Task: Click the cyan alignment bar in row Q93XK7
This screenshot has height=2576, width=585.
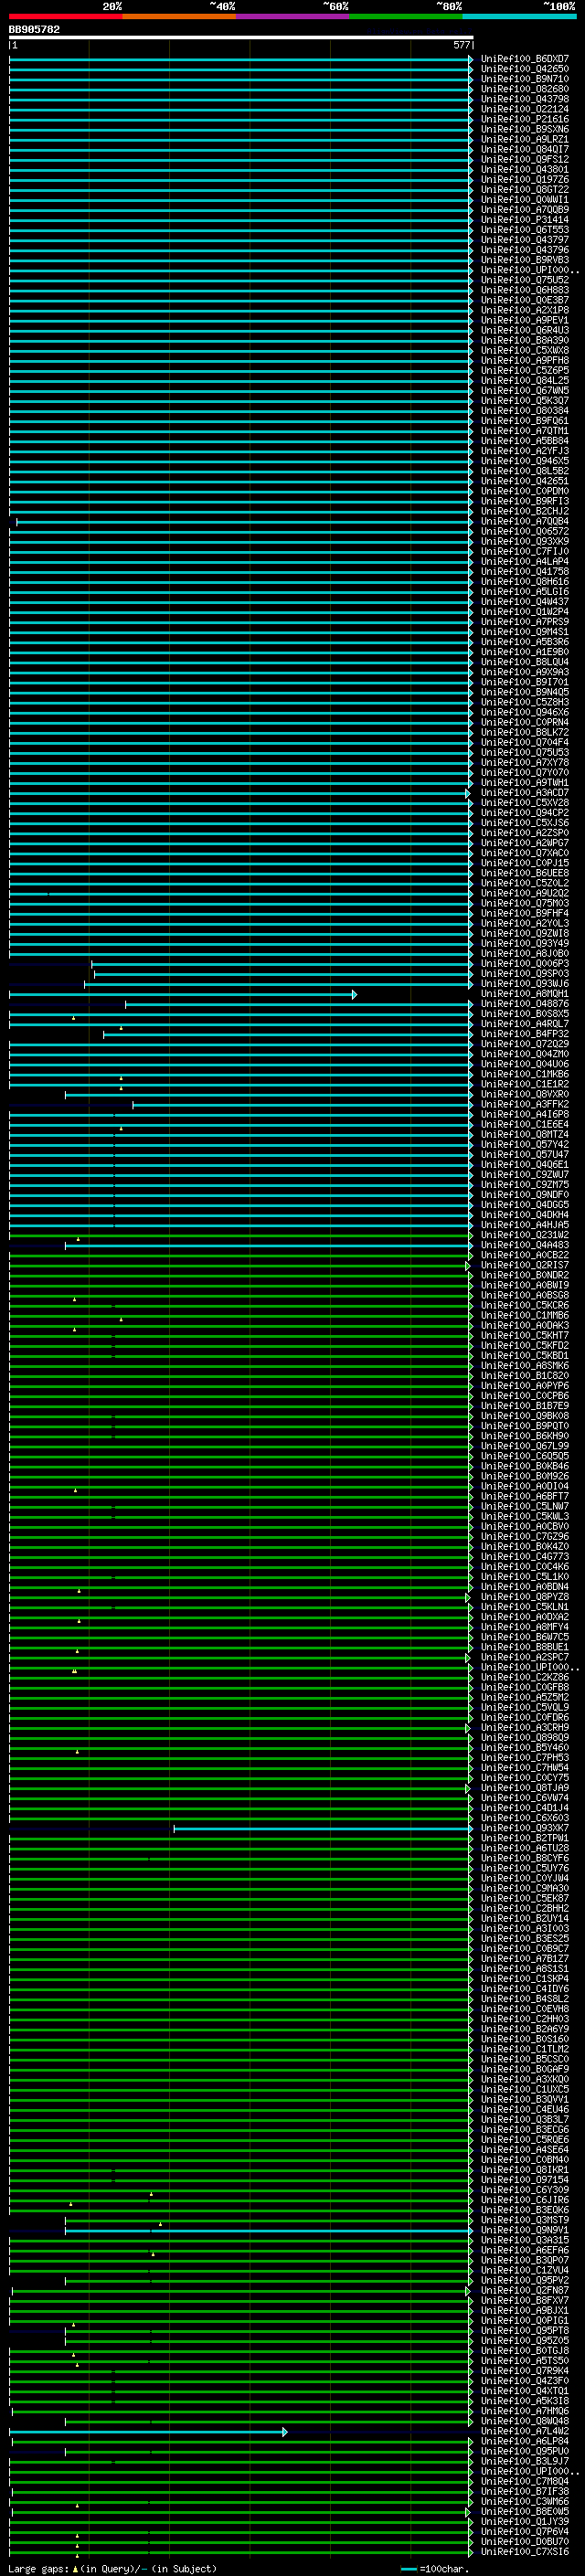Action: 323,1829
